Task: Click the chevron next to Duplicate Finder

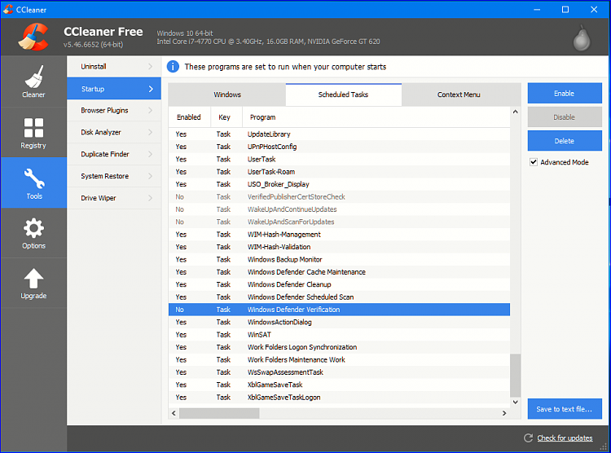Action: 151,154
